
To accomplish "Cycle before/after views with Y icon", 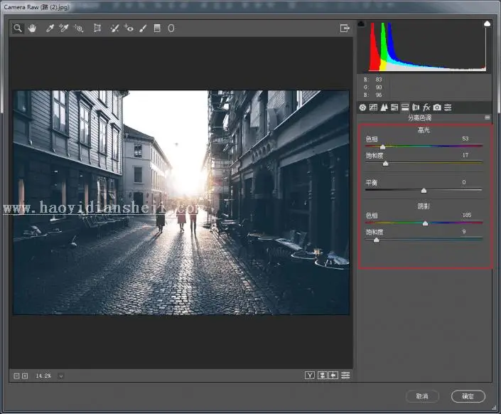I will (310, 376).
